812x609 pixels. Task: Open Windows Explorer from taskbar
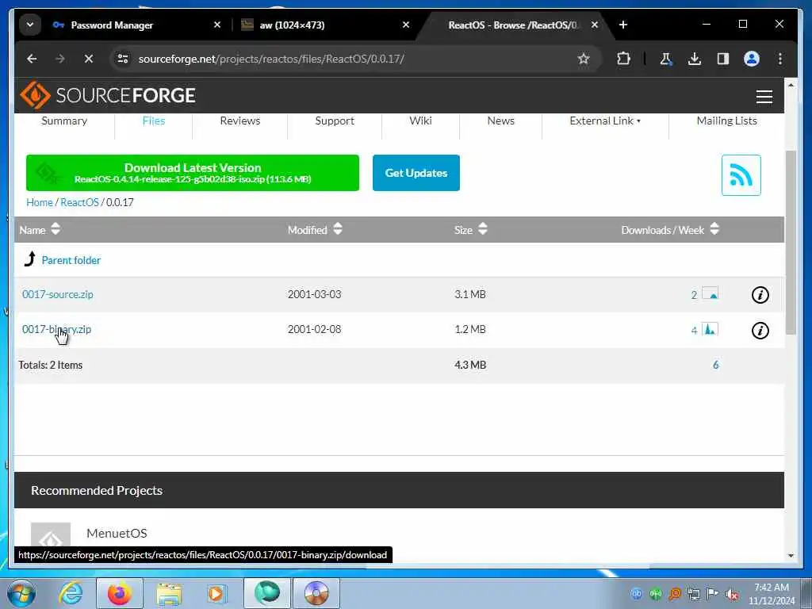coord(169,595)
